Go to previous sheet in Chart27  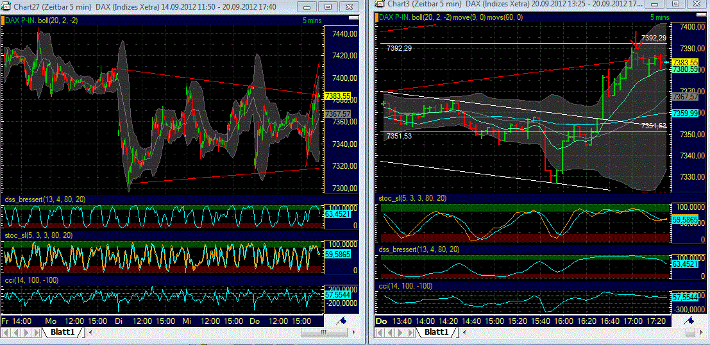pos(16,333)
